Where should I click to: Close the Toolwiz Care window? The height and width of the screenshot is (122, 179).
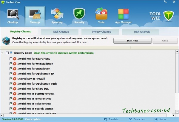[174, 2]
